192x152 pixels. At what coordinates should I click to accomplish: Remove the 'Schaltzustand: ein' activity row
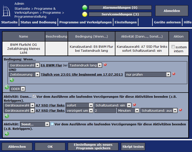pyautogui.click(x=134, y=104)
